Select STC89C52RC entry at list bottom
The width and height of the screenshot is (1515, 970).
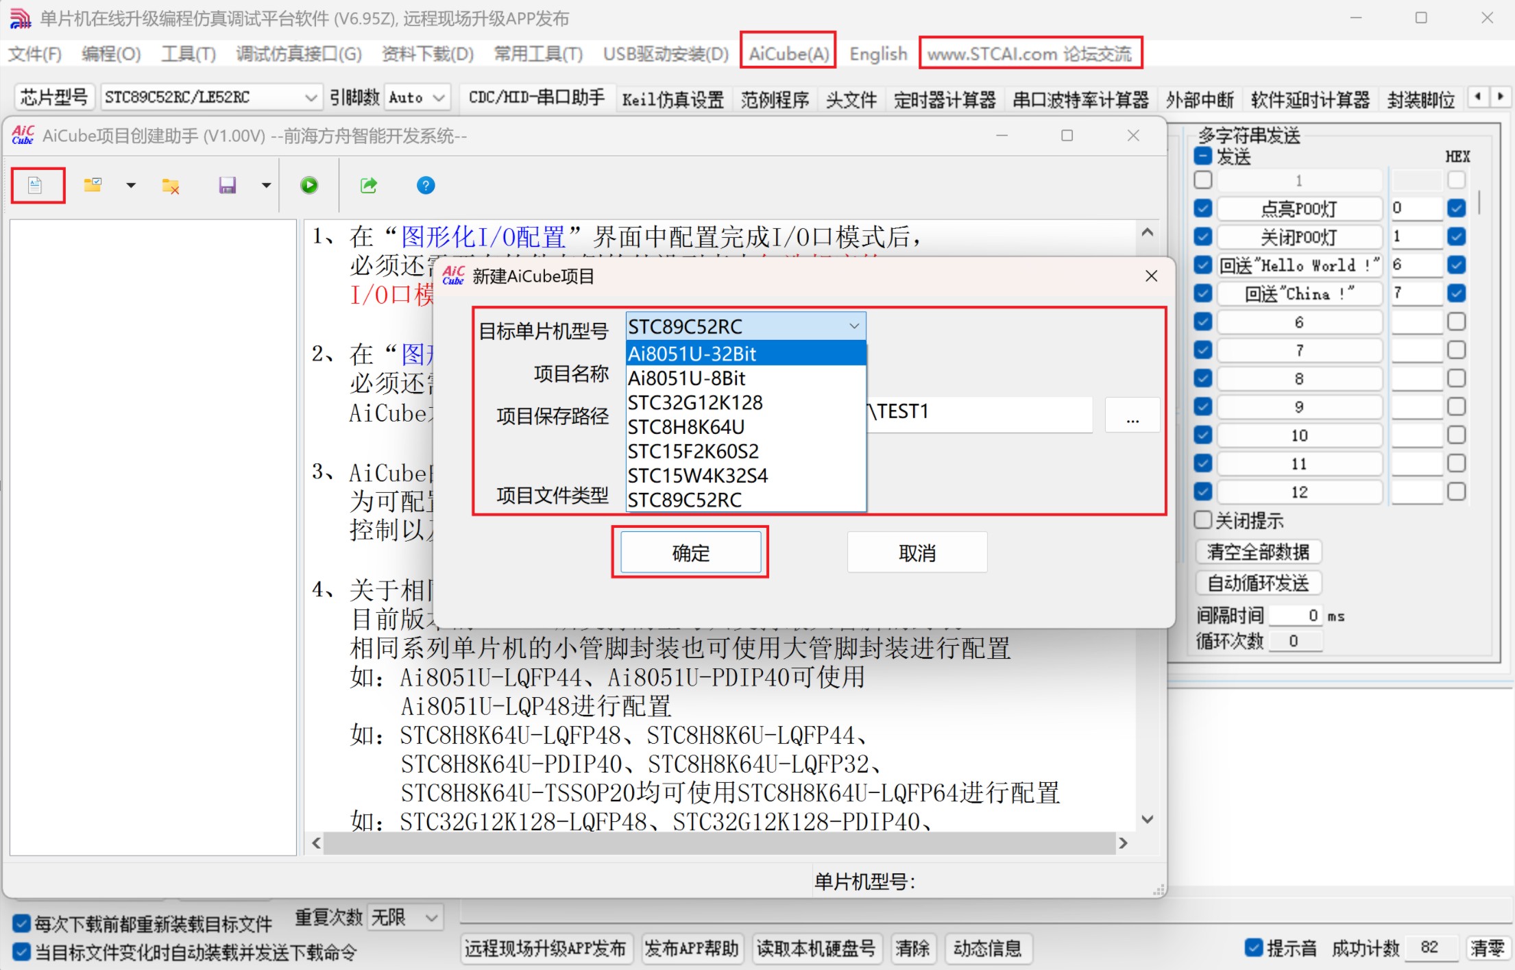click(746, 500)
